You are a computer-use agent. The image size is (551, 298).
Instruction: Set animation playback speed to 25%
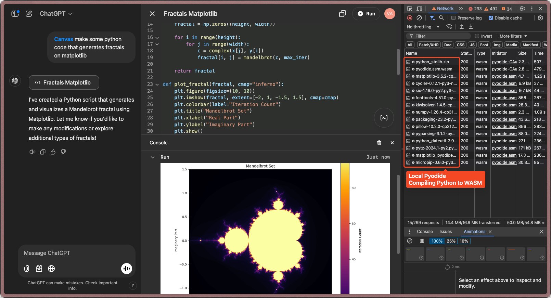(x=451, y=241)
